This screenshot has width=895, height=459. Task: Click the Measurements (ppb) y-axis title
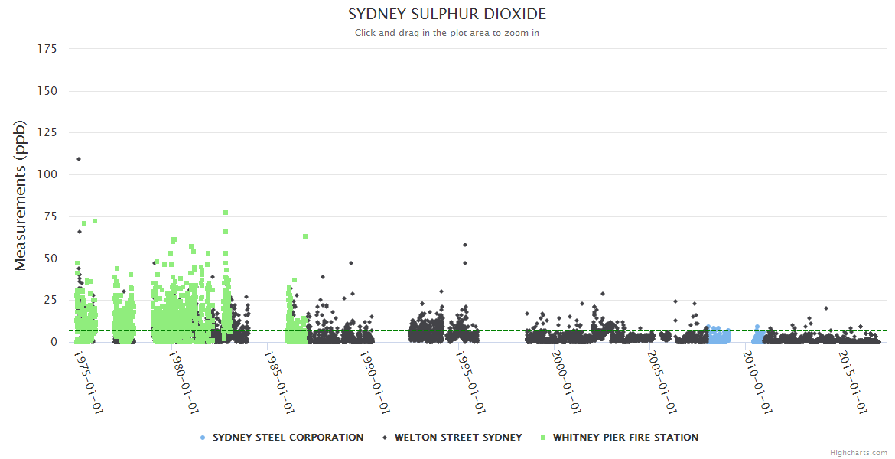click(21, 195)
